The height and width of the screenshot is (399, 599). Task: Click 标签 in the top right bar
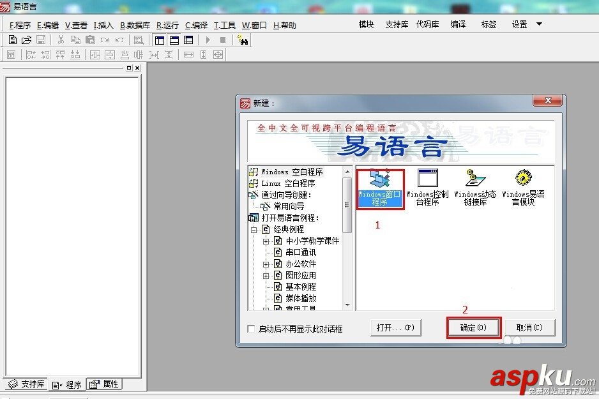[489, 24]
